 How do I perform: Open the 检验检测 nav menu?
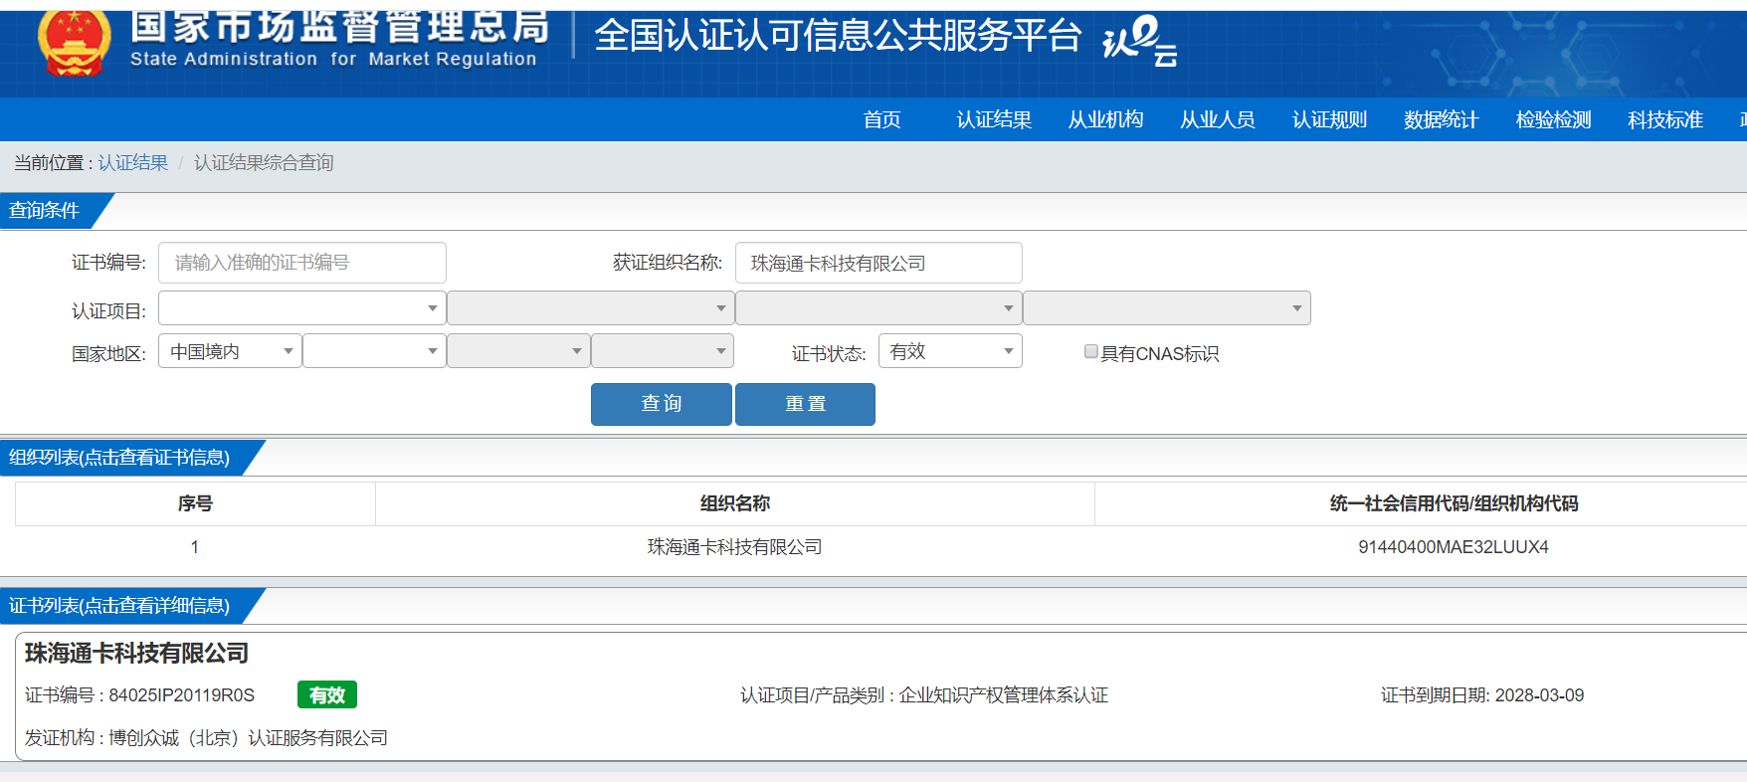pyautogui.click(x=1553, y=119)
